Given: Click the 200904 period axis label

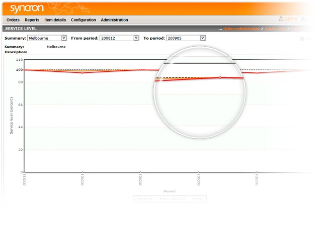Looking at the screenshot, I should pos(257,180).
